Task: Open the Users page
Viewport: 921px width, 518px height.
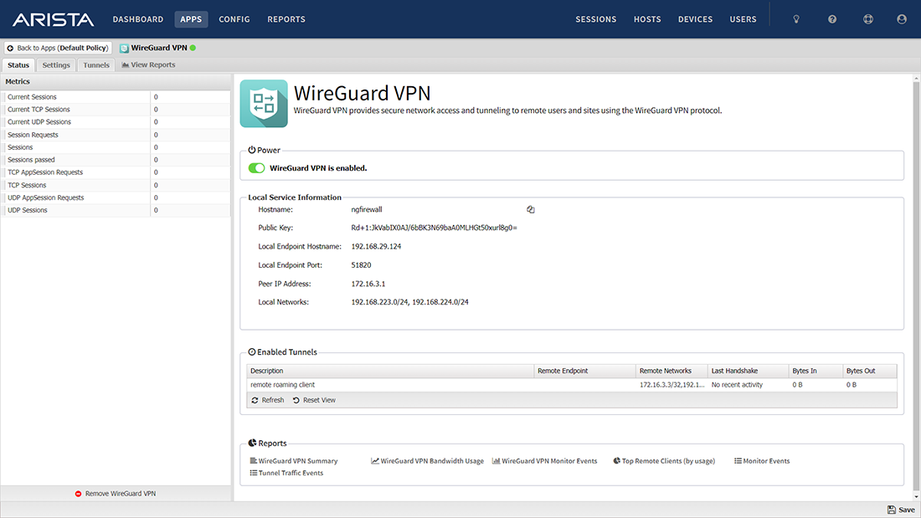Action: tap(743, 19)
